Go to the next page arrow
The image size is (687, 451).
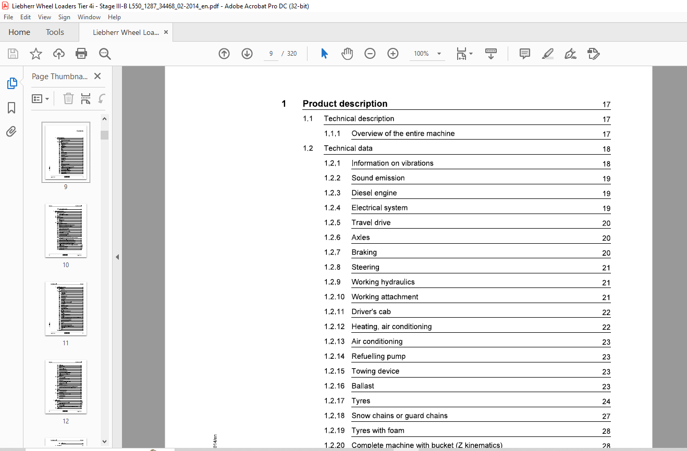(247, 54)
